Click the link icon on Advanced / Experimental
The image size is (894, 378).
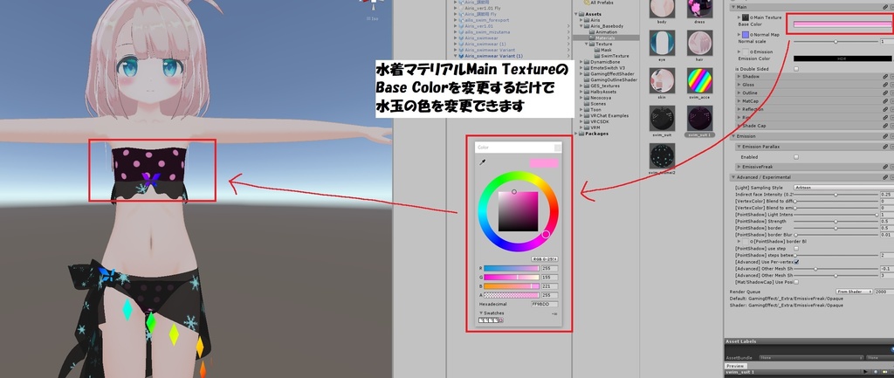click(885, 177)
